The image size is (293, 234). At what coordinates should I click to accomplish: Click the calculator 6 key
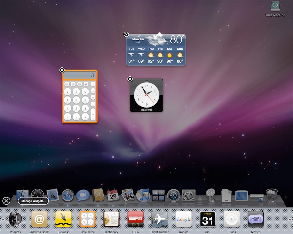click(85, 100)
